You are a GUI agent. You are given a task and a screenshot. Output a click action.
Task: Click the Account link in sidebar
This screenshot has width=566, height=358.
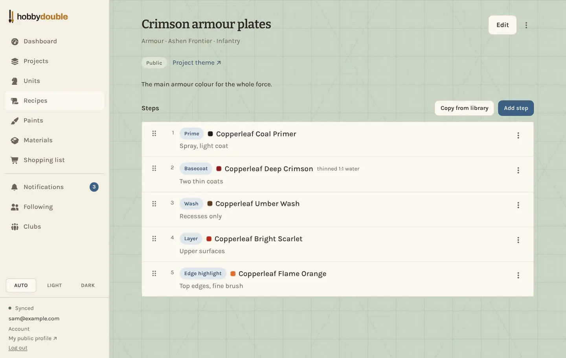[19, 329]
